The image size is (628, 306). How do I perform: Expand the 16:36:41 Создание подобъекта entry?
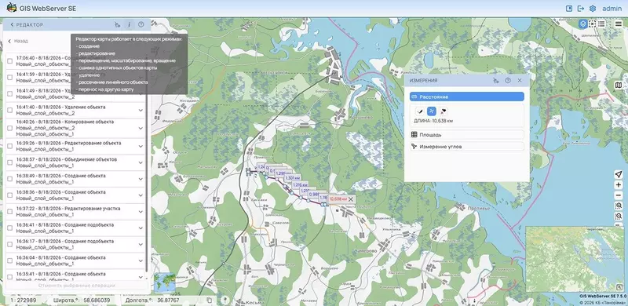(141, 228)
